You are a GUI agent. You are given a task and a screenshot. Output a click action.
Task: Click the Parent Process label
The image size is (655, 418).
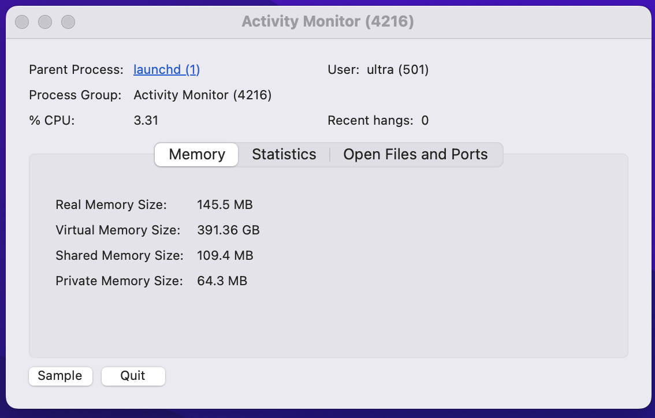(x=76, y=70)
